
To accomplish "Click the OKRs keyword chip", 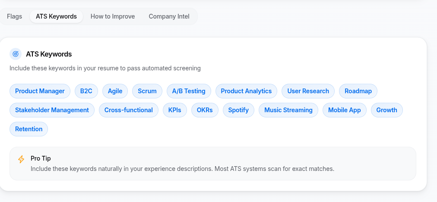I will (x=205, y=110).
